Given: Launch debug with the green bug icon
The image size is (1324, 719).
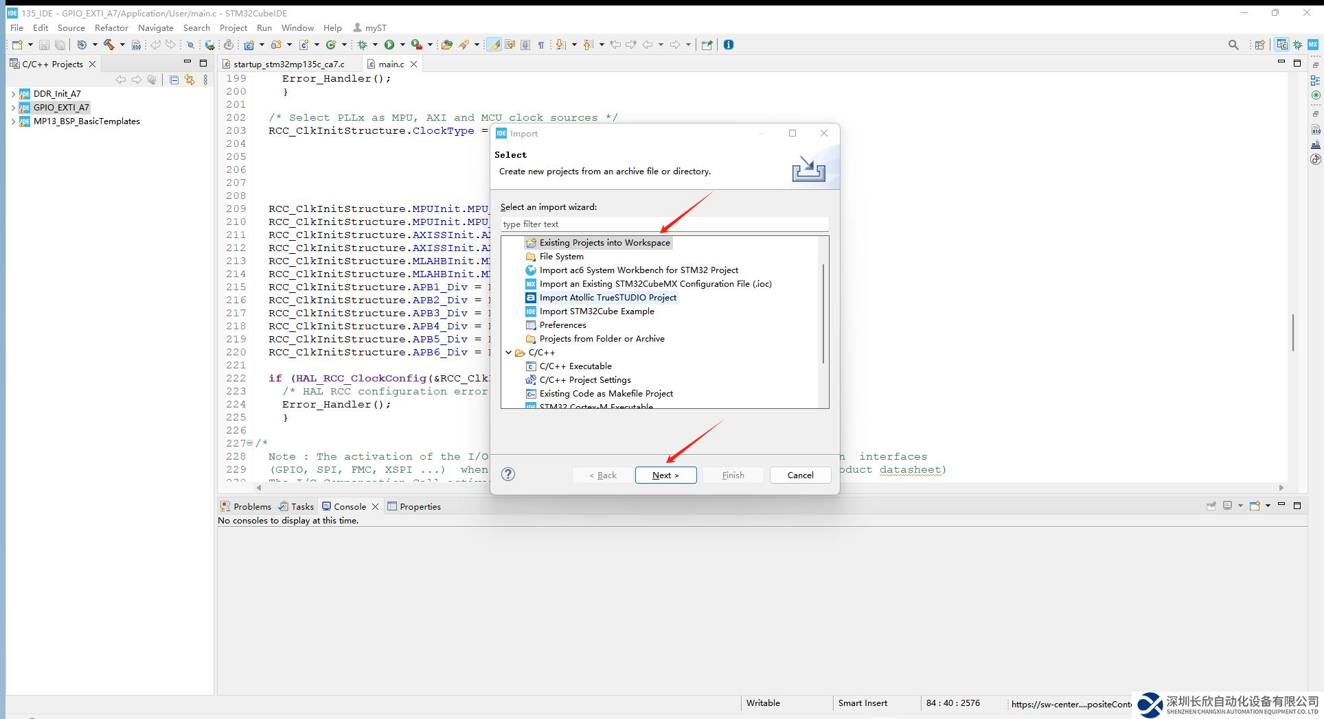Looking at the screenshot, I should pyautogui.click(x=363, y=45).
